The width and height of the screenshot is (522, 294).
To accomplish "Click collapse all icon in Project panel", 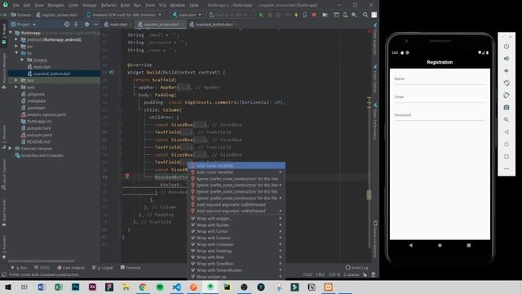I will click(76, 24).
